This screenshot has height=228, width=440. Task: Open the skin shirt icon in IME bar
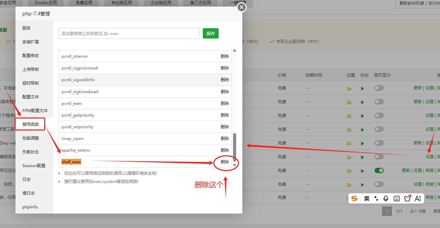click(x=407, y=198)
